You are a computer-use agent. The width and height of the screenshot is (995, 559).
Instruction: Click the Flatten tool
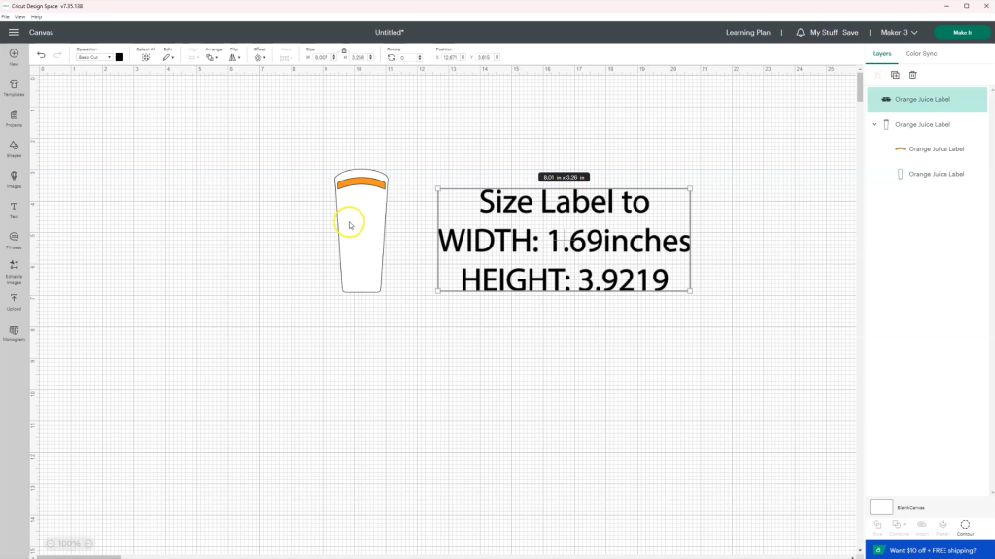click(x=943, y=527)
